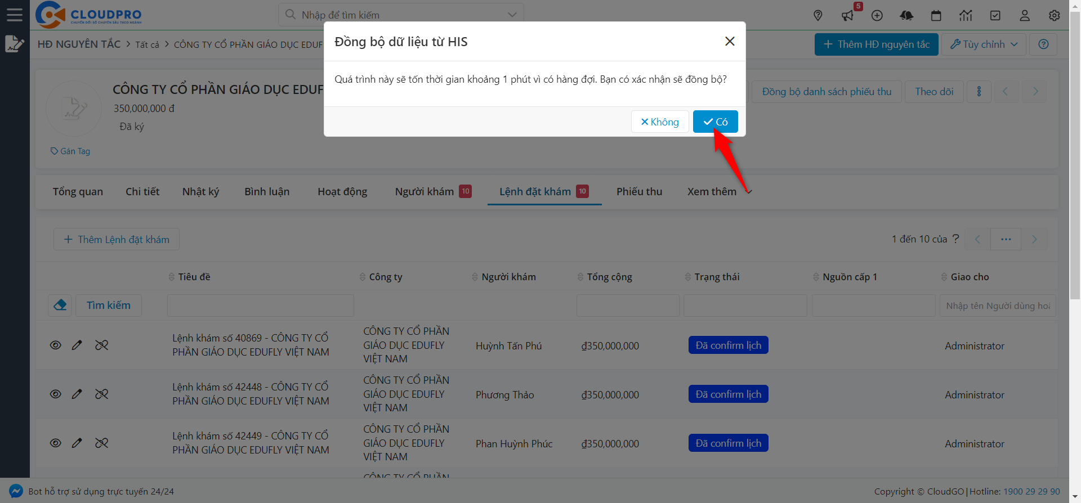Click the Tìm kiếm button

click(x=109, y=306)
